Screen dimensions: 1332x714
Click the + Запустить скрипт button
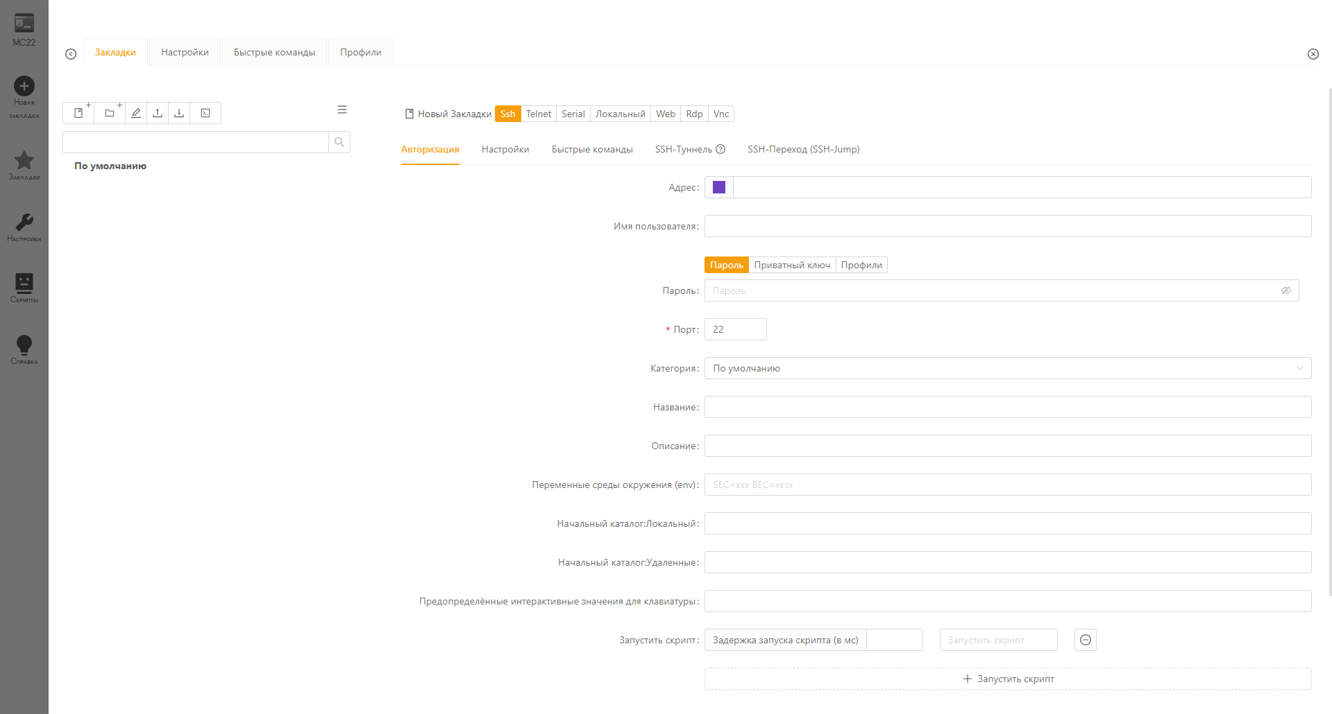pyautogui.click(x=1007, y=679)
